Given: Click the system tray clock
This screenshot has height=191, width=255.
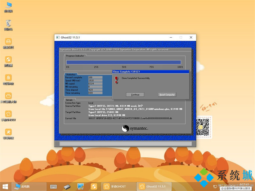Looking at the screenshot, I should pyautogui.click(x=244, y=185).
